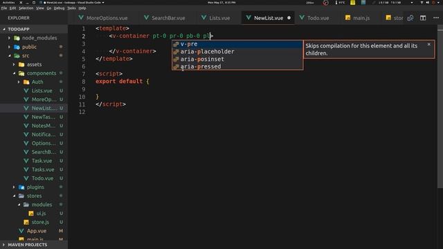
Task: Click the ui.js JavaScript file icon
Action: tap(31, 214)
